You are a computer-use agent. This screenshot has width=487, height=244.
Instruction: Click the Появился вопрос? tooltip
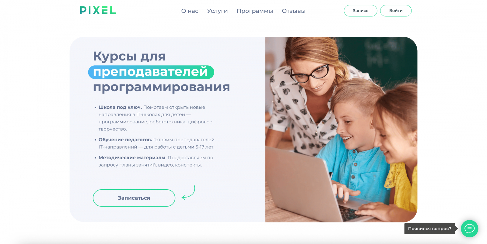pyautogui.click(x=430, y=229)
